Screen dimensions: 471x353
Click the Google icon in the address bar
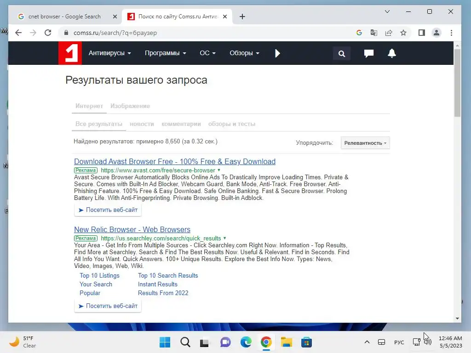[359, 33]
